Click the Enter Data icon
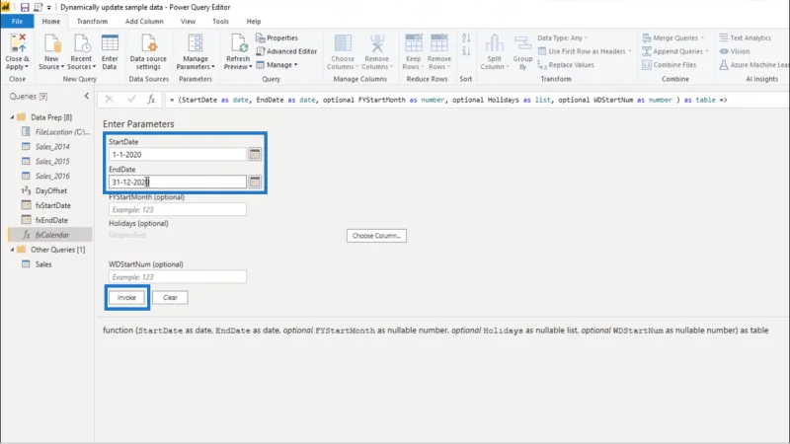 (110, 43)
